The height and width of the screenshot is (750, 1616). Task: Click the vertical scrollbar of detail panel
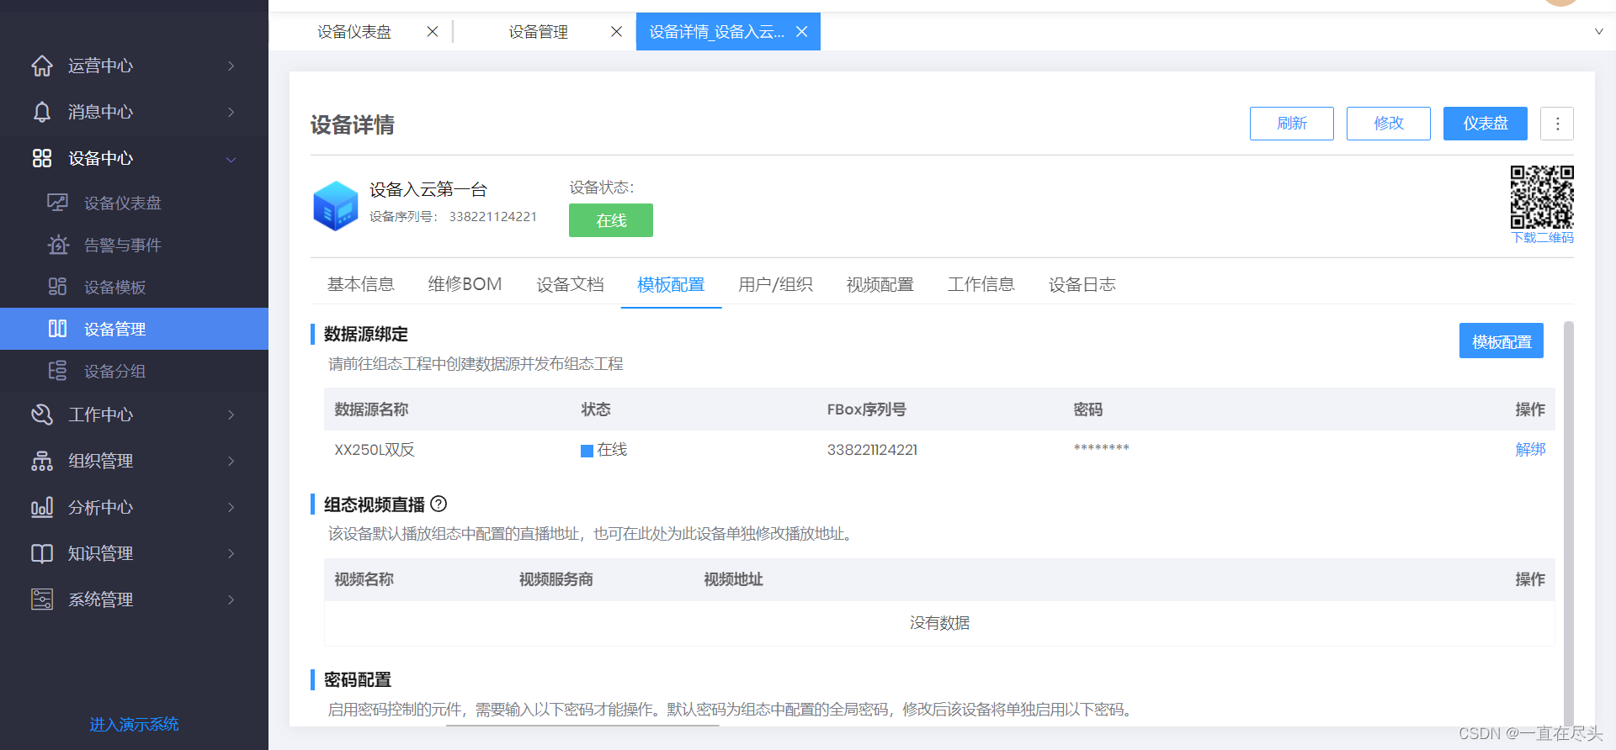tap(1569, 521)
